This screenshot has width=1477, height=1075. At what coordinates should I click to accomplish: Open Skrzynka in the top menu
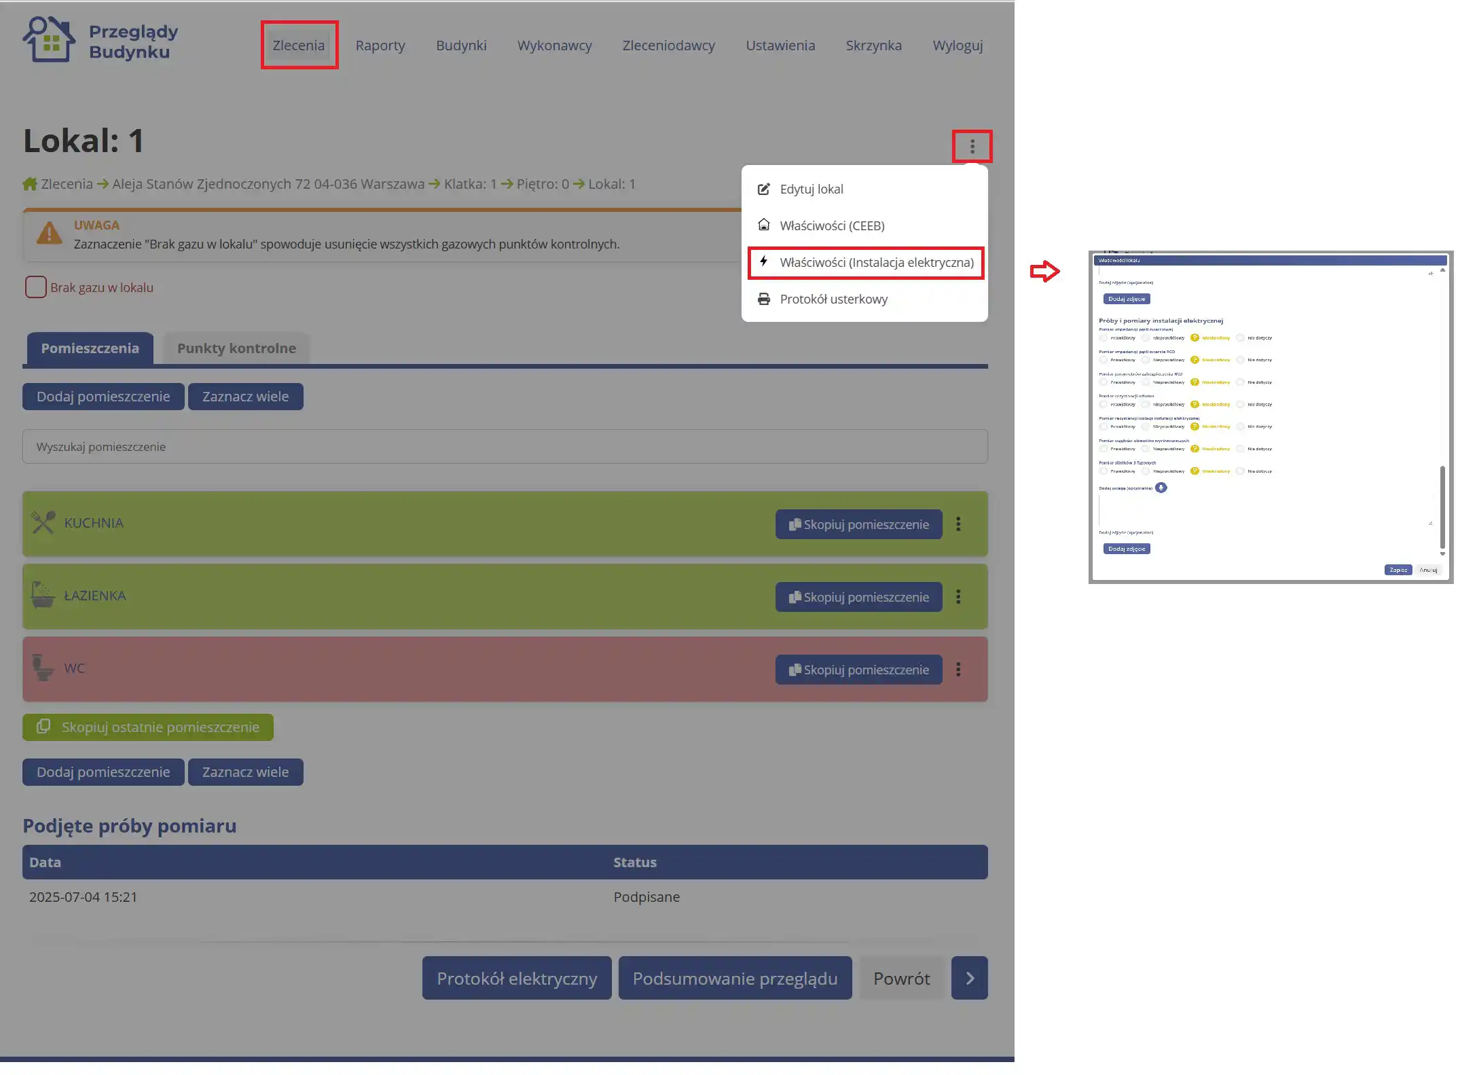pos(873,45)
